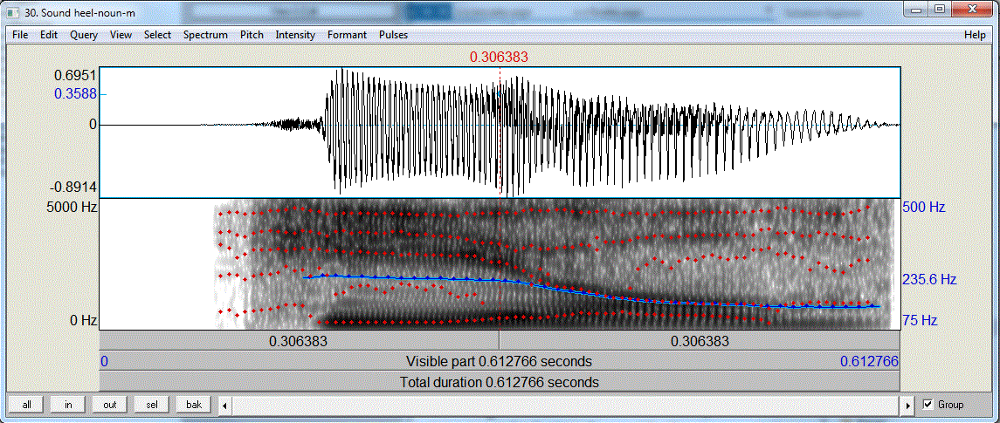This screenshot has width=1000, height=423.
Task: Open the Select menu
Action: click(157, 35)
